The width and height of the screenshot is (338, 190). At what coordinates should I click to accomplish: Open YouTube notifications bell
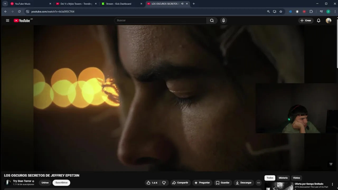point(318,21)
